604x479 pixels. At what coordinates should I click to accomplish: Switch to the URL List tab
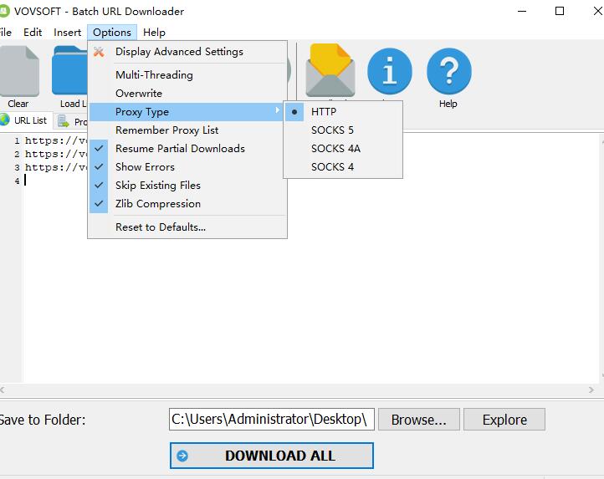point(25,120)
